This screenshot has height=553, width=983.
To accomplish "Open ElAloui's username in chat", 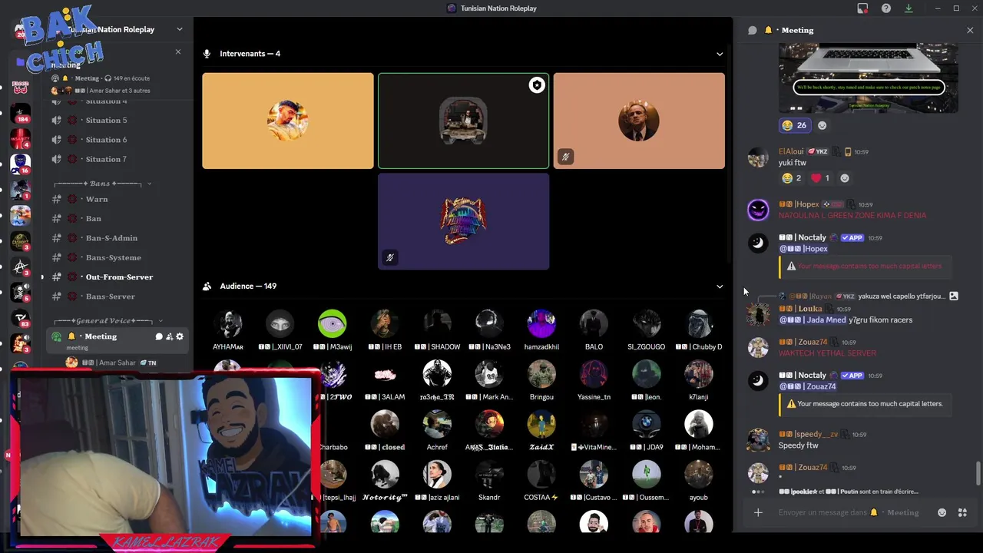I will click(791, 151).
